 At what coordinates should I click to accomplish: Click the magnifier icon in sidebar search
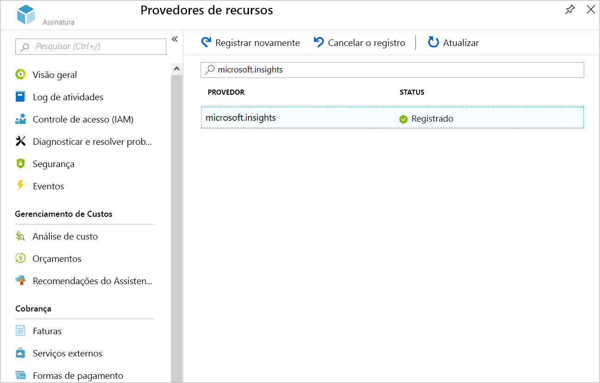pyautogui.click(x=25, y=46)
